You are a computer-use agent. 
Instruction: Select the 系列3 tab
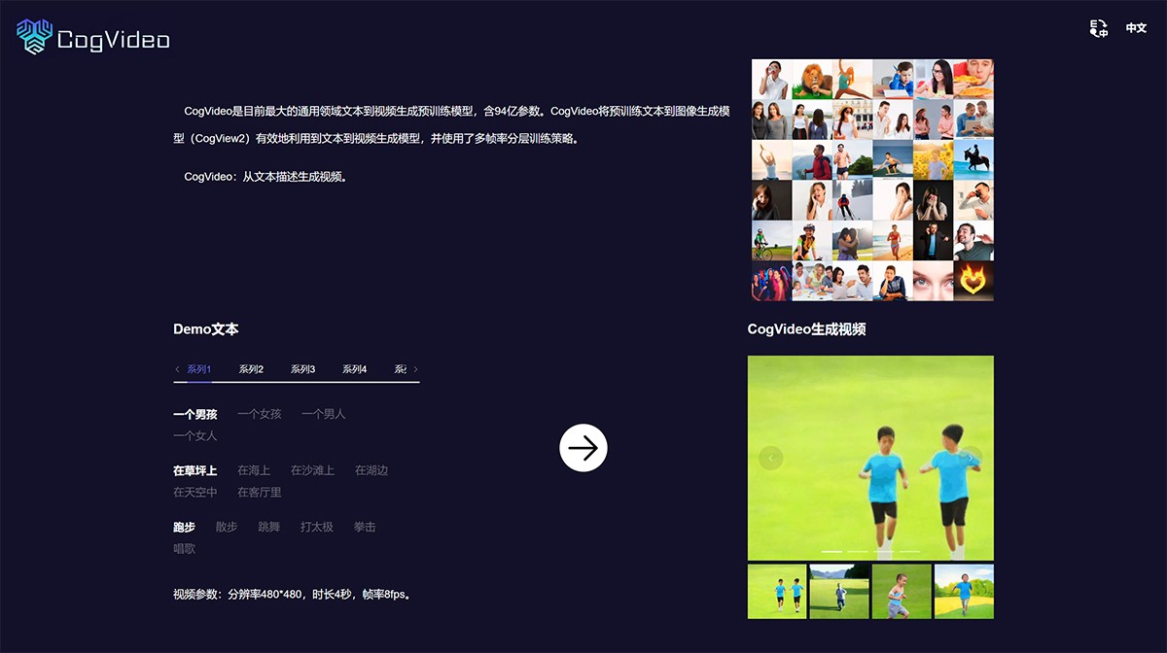coord(302,369)
